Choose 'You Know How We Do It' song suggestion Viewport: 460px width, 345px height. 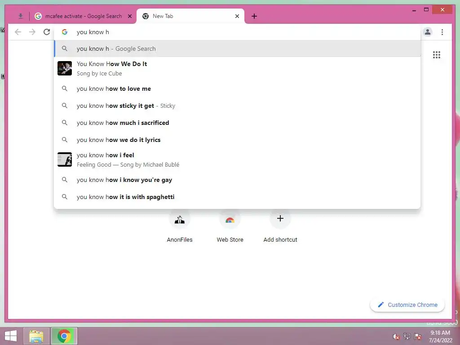click(237, 68)
